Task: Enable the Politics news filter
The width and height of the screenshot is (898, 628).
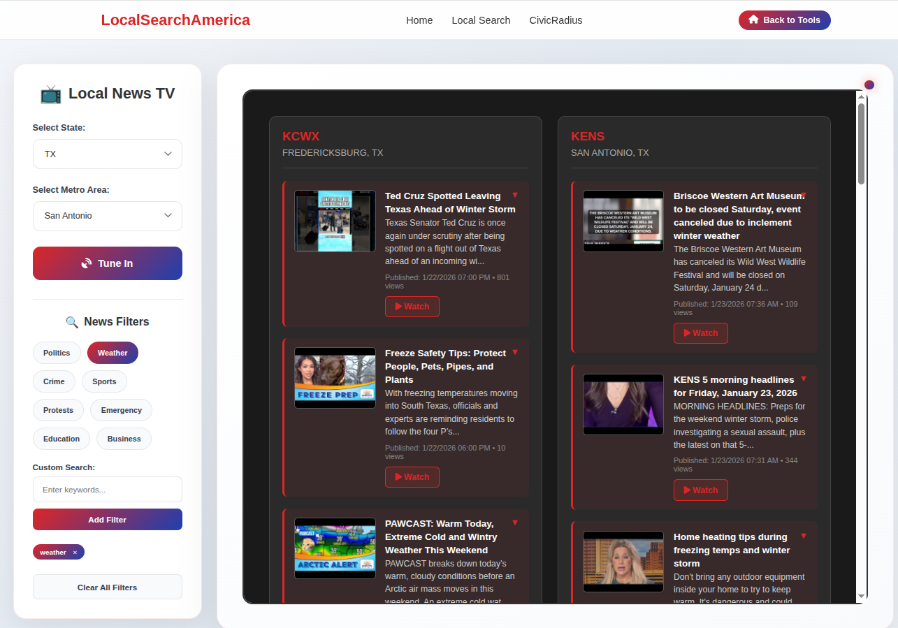Action: click(x=57, y=353)
